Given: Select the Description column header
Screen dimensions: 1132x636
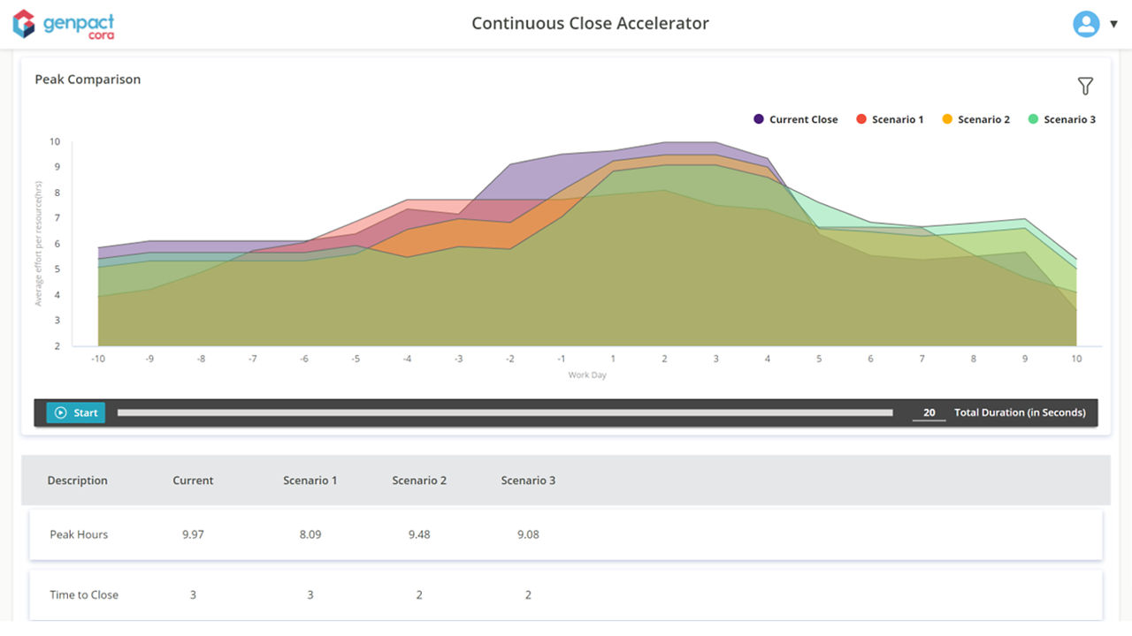Looking at the screenshot, I should coord(78,481).
